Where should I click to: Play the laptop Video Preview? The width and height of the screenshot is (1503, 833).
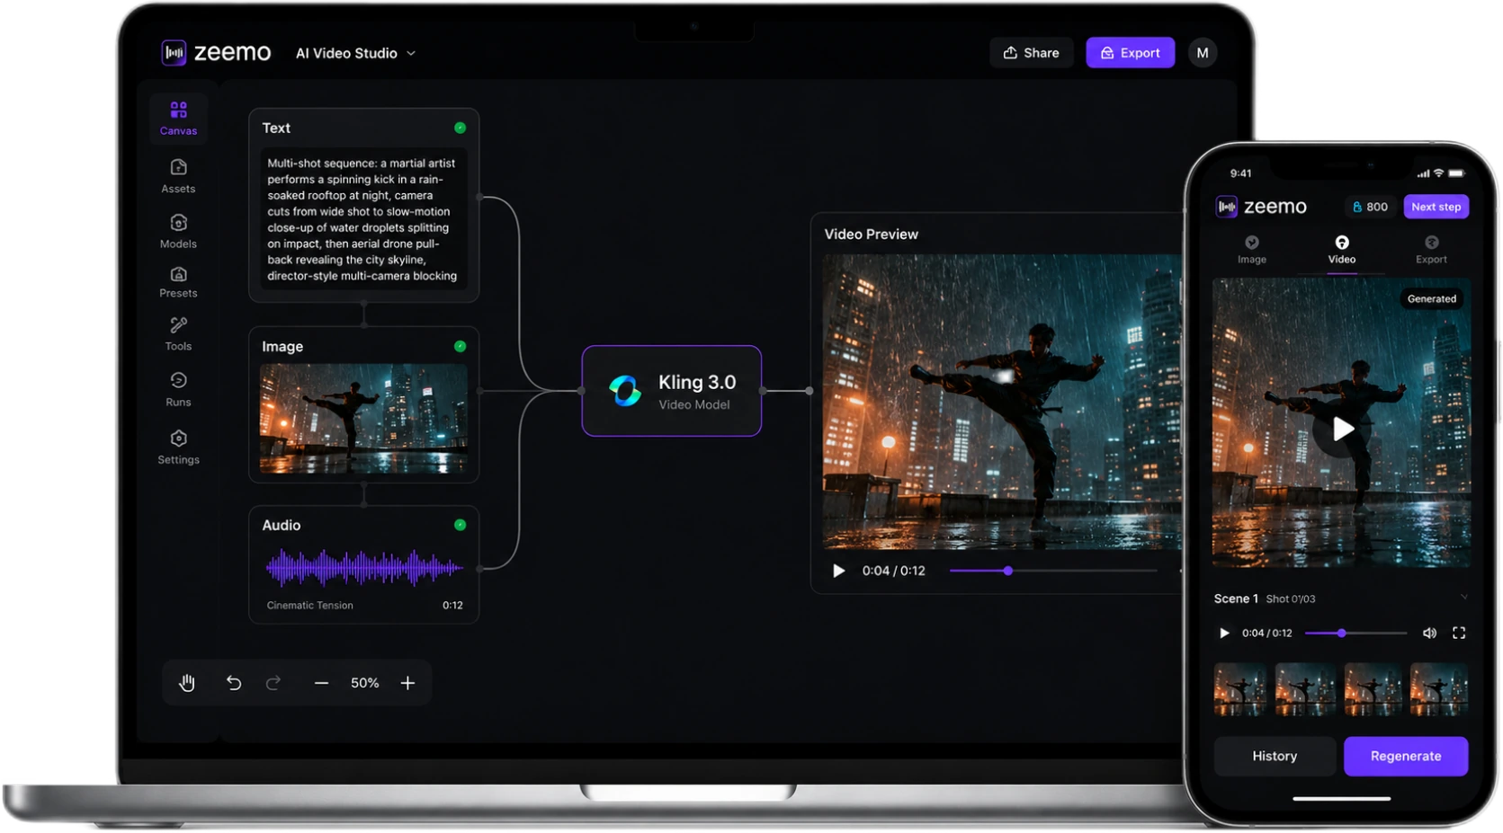coord(838,571)
